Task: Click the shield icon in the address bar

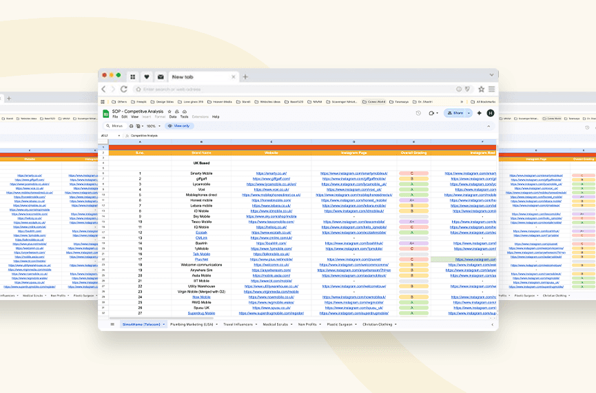Action: [467, 89]
